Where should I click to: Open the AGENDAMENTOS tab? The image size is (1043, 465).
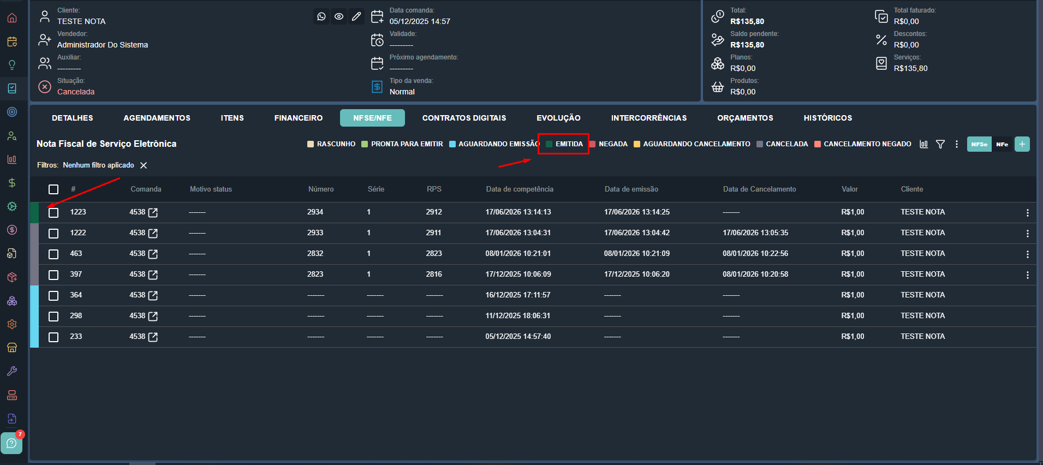tap(157, 118)
